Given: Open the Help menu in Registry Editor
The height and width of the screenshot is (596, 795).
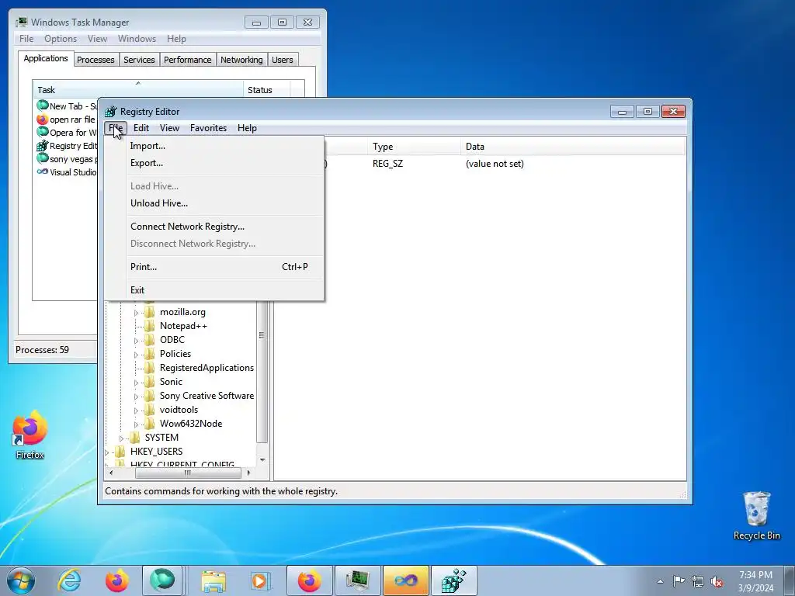Looking at the screenshot, I should [x=247, y=128].
